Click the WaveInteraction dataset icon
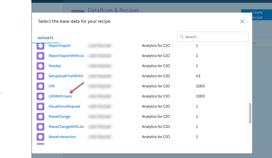 pyautogui.click(x=40, y=137)
